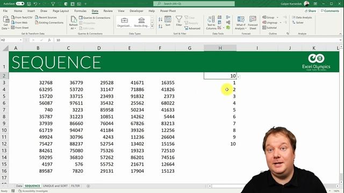This screenshot has width=344, height=193.
Task: Select the Stocks data type
Action: tap(141, 23)
